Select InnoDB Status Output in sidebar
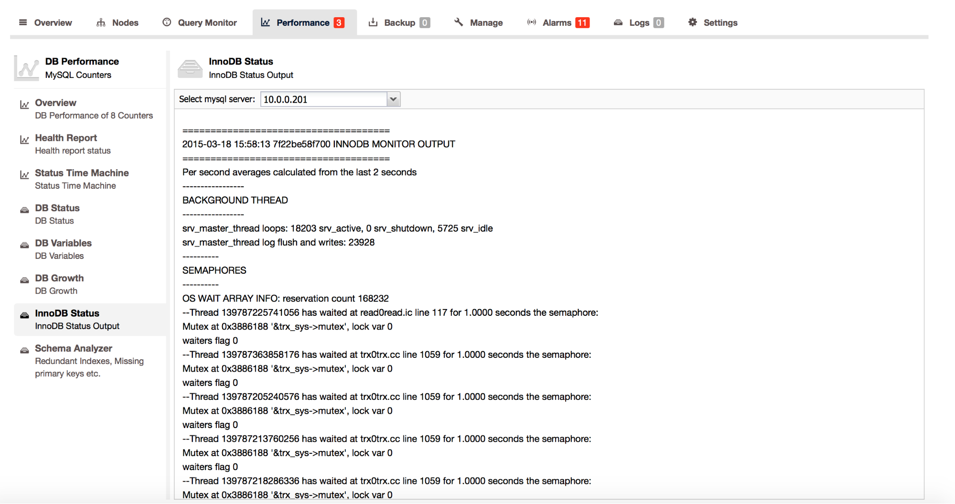This screenshot has height=504, width=955. click(x=91, y=319)
